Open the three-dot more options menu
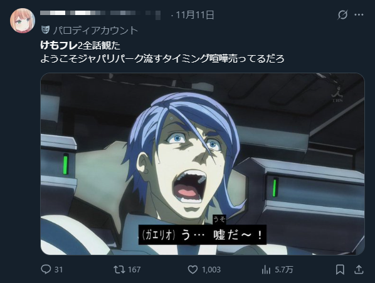This screenshot has height=283, width=375. click(x=359, y=15)
